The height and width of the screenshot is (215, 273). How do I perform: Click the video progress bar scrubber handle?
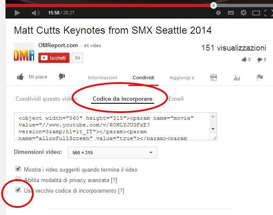[x=214, y=5]
